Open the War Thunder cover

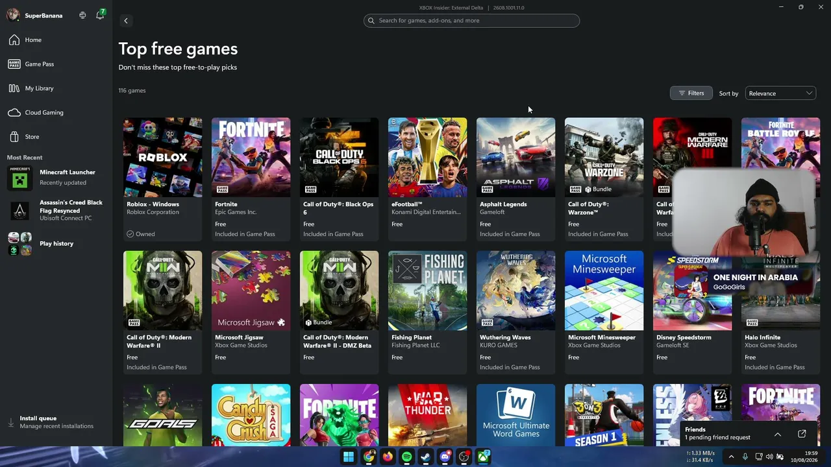pyautogui.click(x=427, y=415)
